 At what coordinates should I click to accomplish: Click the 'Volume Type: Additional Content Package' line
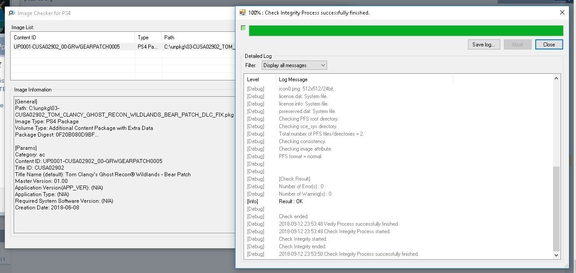[x=84, y=128]
